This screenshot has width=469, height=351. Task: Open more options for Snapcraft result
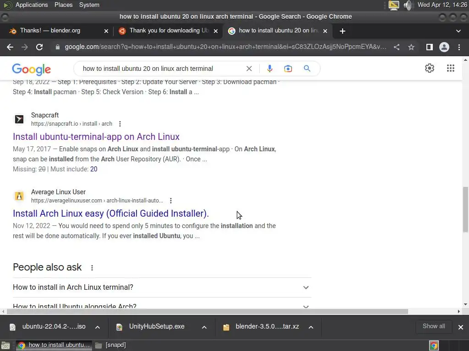(120, 124)
